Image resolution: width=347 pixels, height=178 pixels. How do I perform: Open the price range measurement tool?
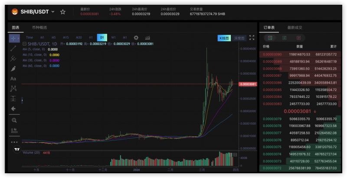(x=13, y=98)
